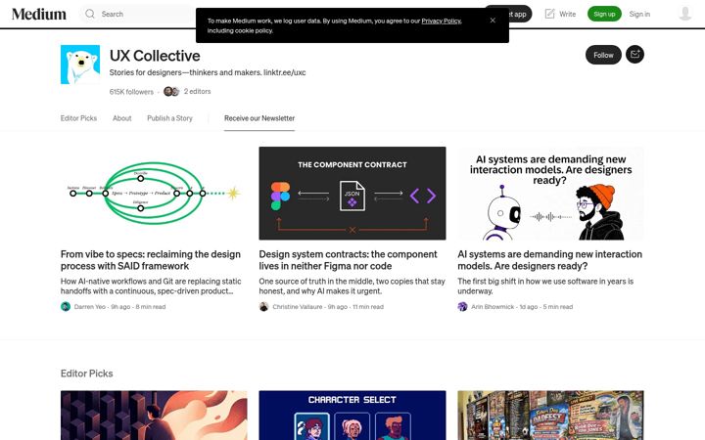Image resolution: width=705 pixels, height=440 pixels.
Task: Switch to the Editor Picks tab
Action: (x=78, y=118)
